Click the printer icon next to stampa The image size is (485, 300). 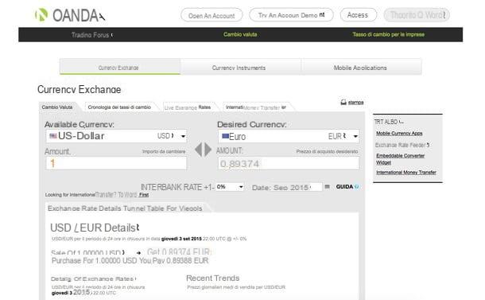click(x=343, y=102)
